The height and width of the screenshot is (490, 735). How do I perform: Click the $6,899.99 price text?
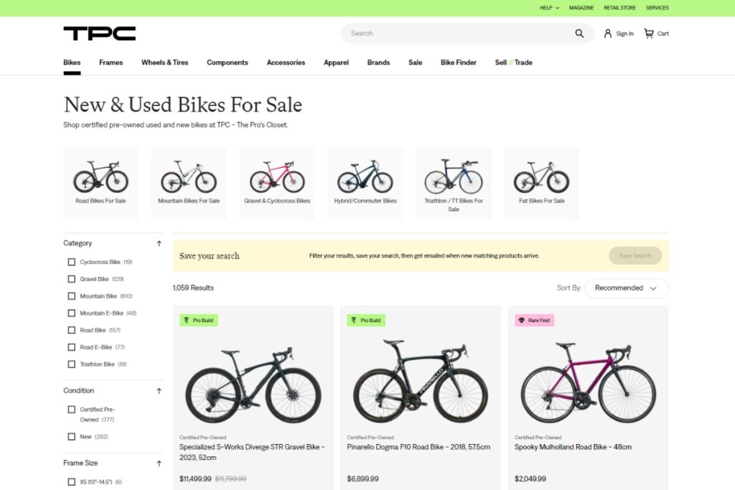point(362,479)
